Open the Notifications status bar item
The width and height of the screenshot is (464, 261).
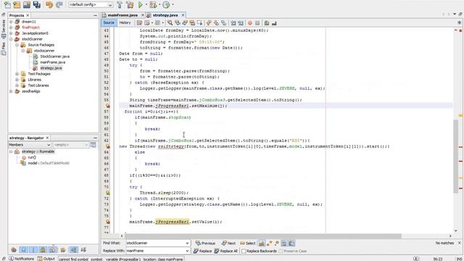click(x=22, y=259)
